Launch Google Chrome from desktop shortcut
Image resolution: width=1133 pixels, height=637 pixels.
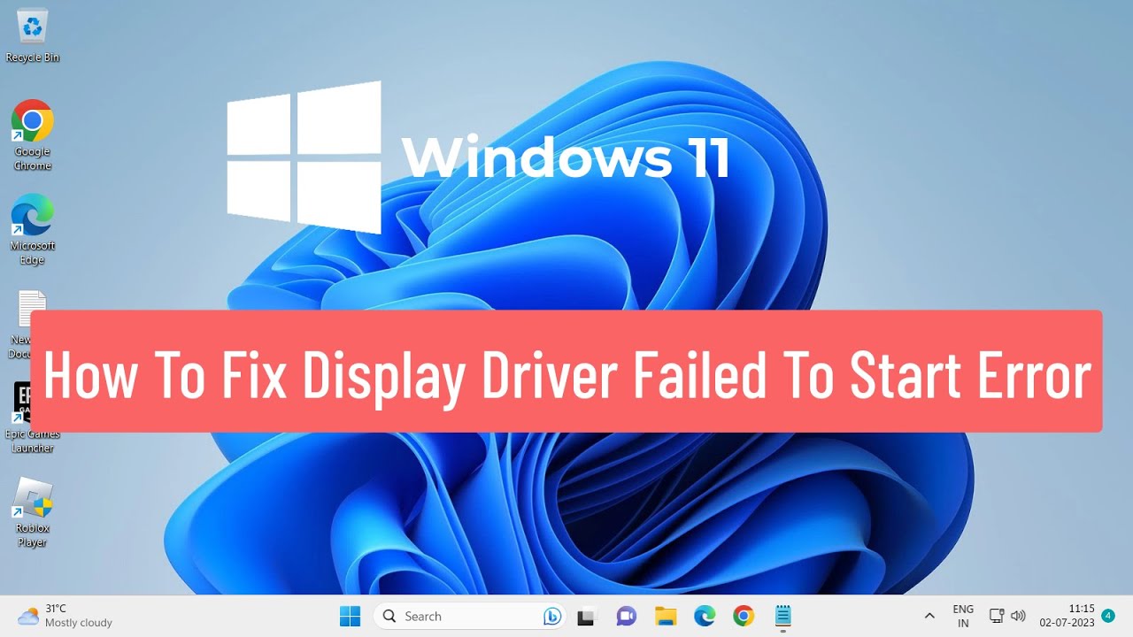(33, 134)
